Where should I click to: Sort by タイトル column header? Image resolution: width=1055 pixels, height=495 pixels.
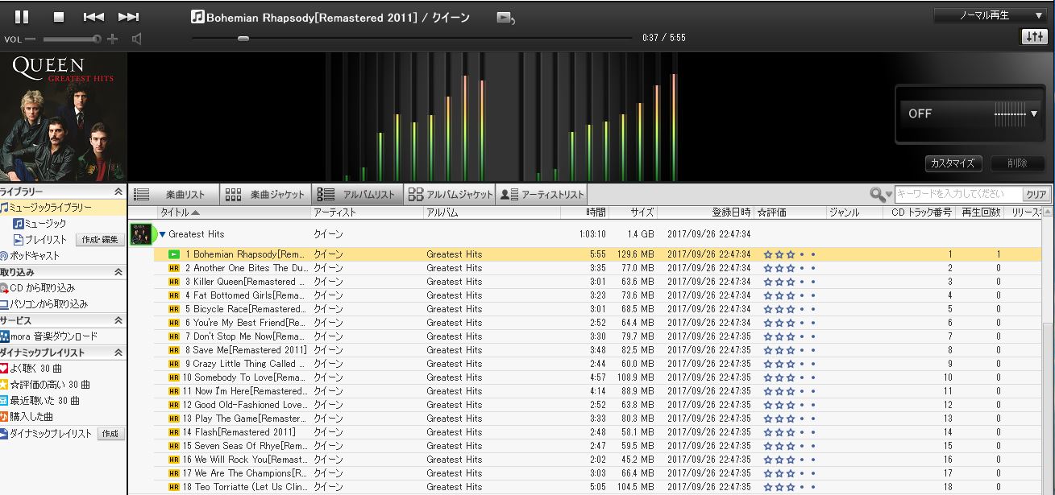pos(235,212)
